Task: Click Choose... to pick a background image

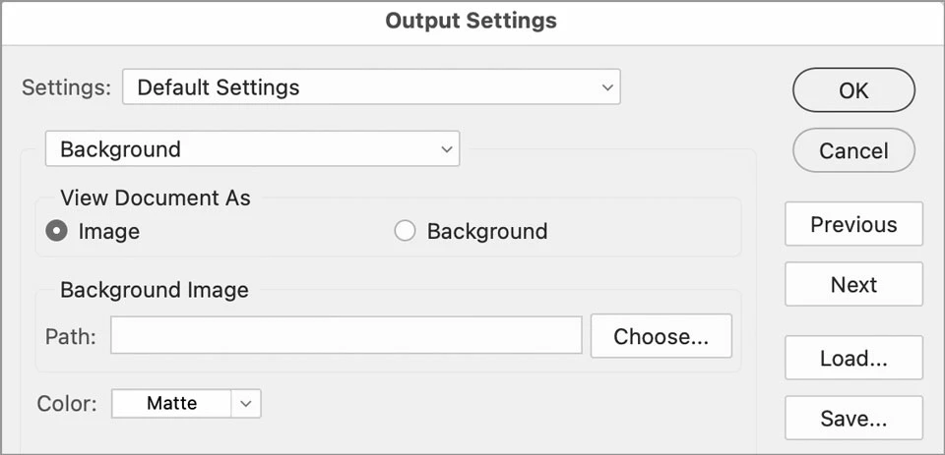Action: (x=661, y=336)
